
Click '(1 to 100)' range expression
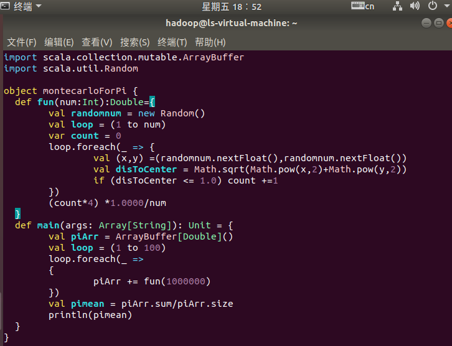tap(138, 248)
